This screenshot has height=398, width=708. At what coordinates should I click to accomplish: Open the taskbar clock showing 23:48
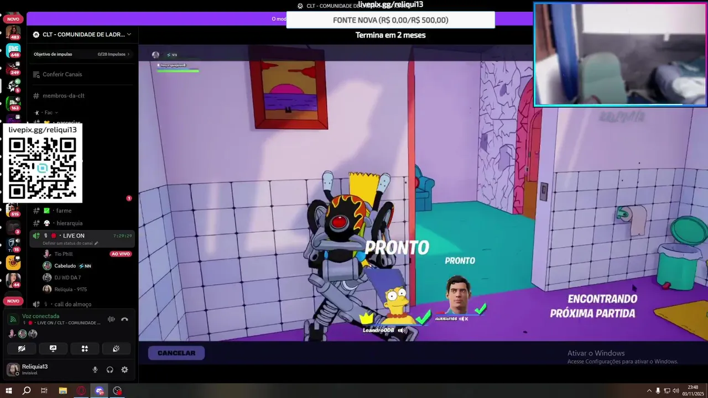click(693, 390)
